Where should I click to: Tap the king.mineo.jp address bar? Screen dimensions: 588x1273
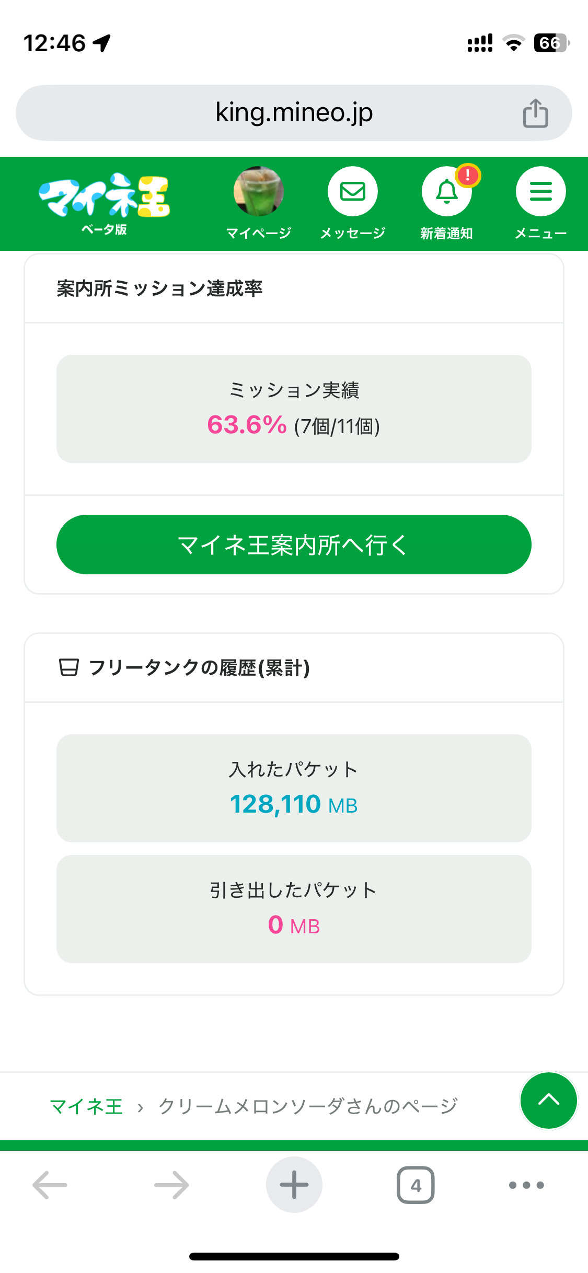pos(294,113)
